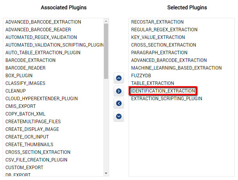
Task: Select CREATE_THUMBNAILS in Associated Plugins
Action: click(29, 145)
